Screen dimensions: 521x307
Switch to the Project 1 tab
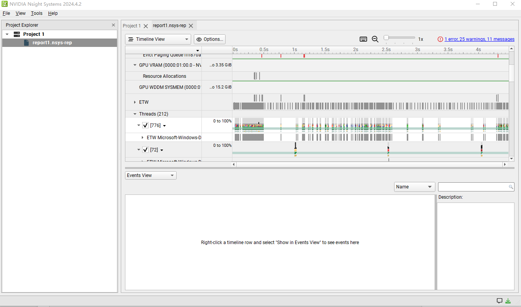132,26
